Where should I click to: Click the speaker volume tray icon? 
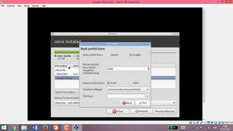coord(209,128)
